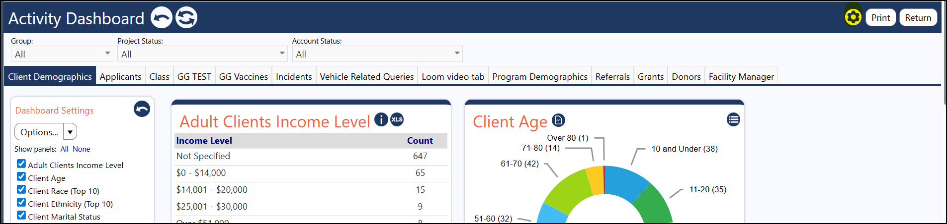
Task: Switch to the Facility Manager tab
Action: 741,76
